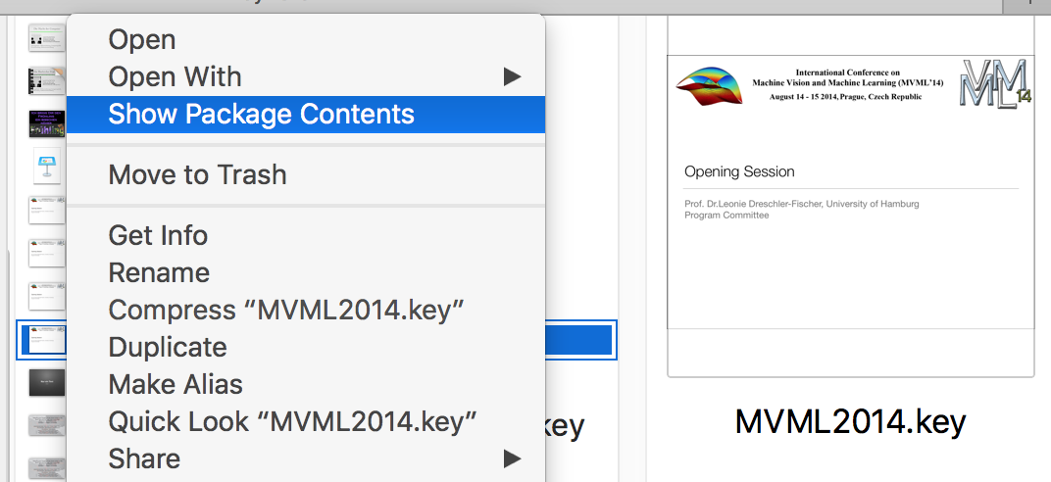Quick Look "MVML2014.key"
Viewport: 1051px width, 482px height.
point(292,421)
